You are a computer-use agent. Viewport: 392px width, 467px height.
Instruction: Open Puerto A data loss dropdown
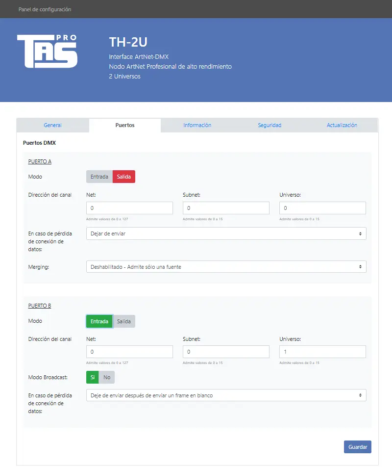click(x=226, y=233)
